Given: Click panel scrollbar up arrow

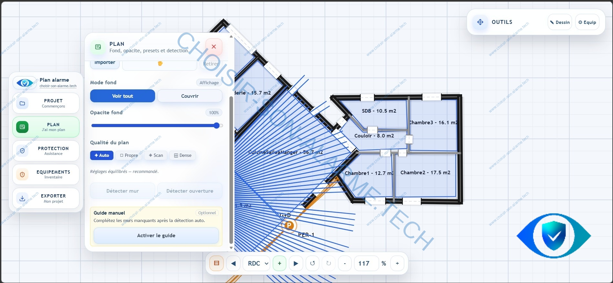Looking at the screenshot, I should [x=231, y=36].
